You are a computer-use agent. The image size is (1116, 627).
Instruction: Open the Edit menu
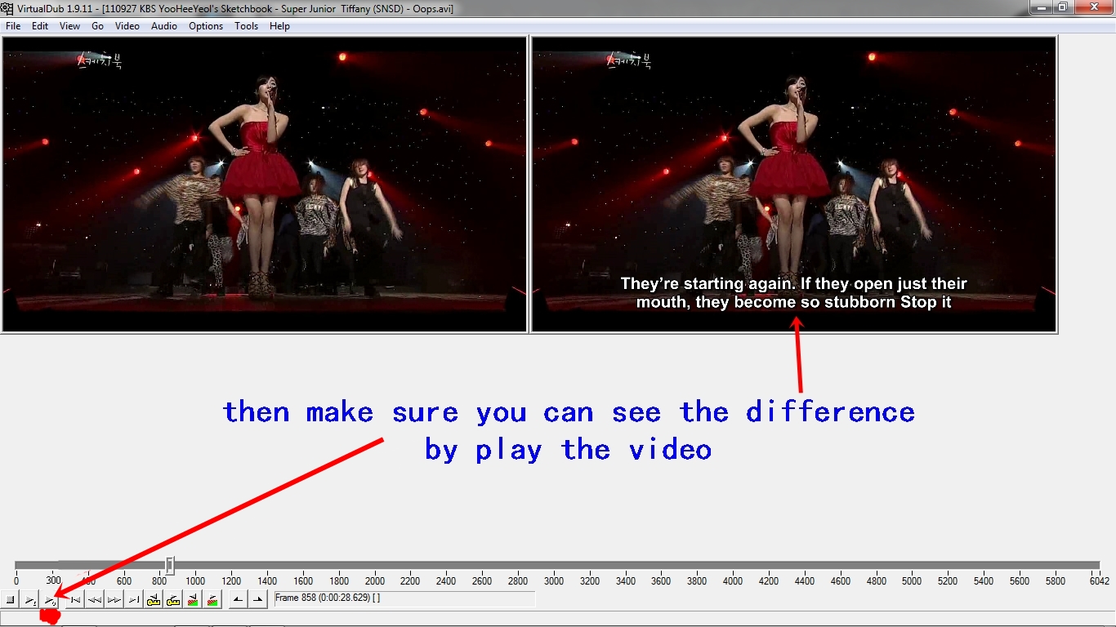(x=40, y=26)
